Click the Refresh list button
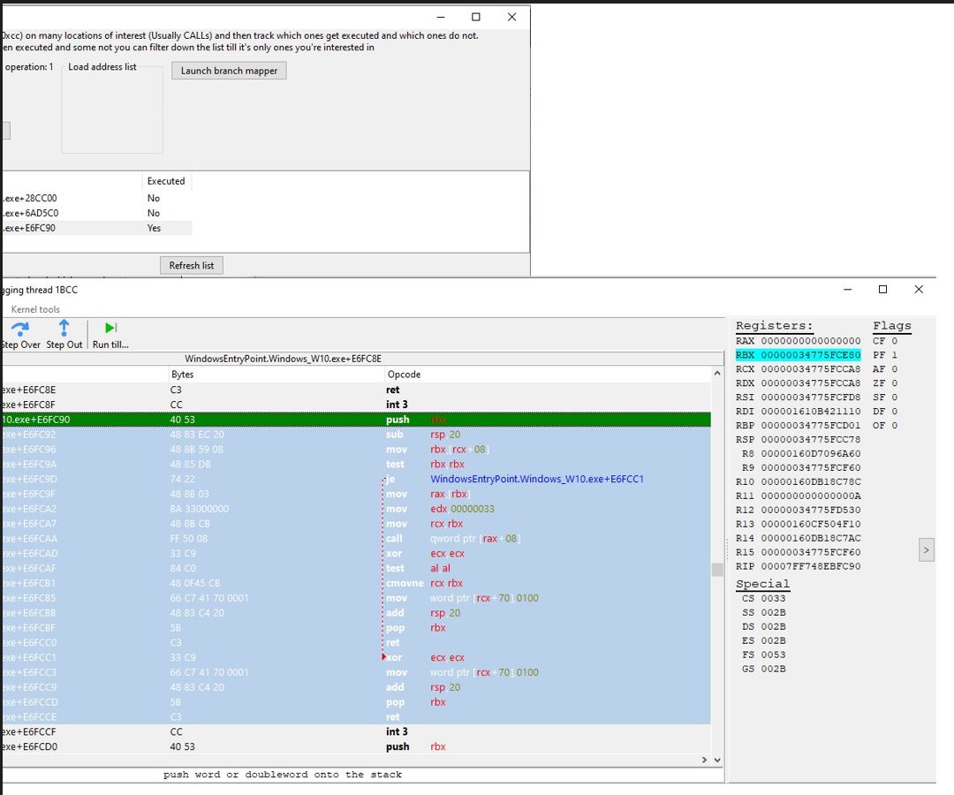This screenshot has height=795, width=954. coord(192,265)
